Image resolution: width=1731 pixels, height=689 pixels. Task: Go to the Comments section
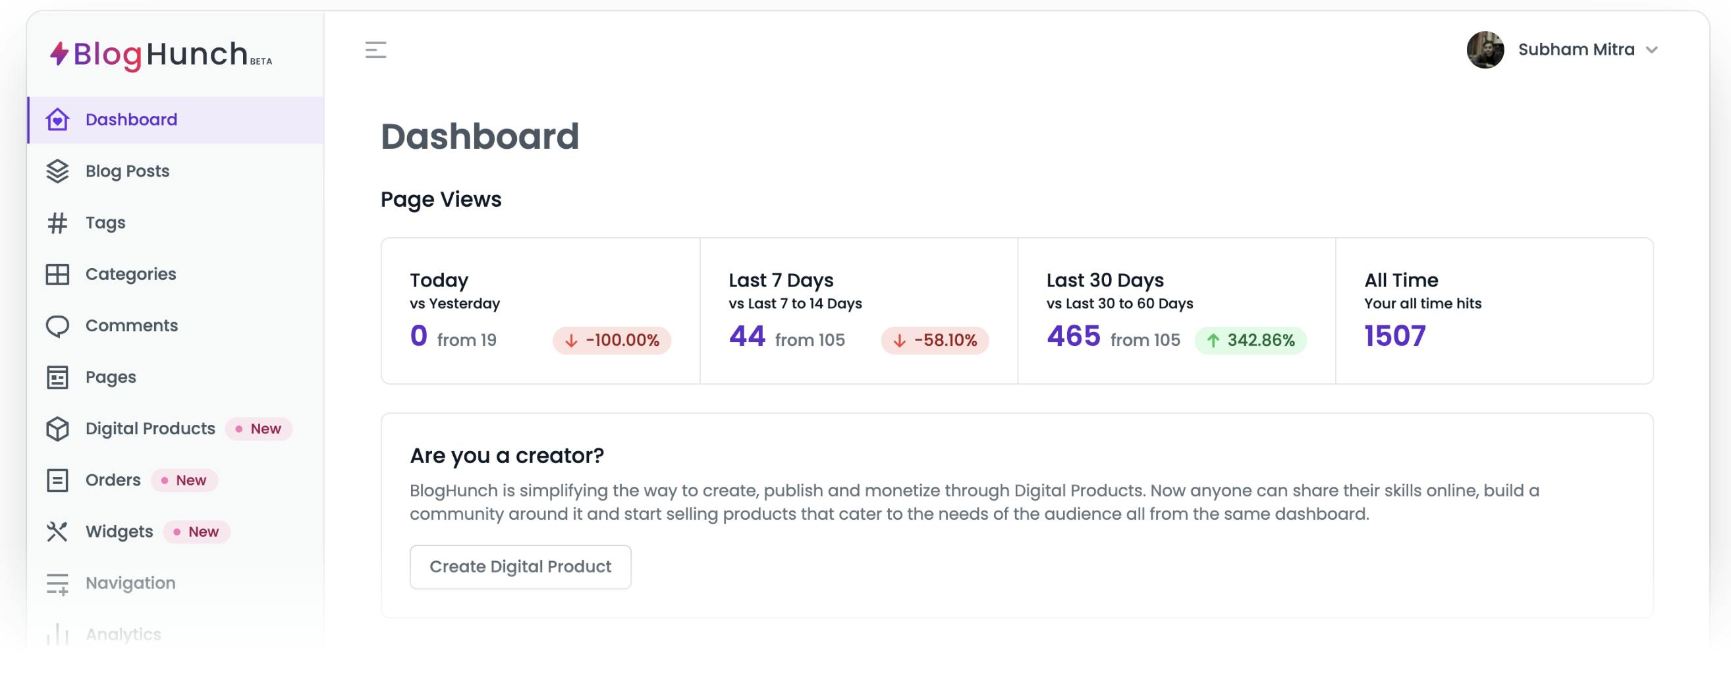132,326
